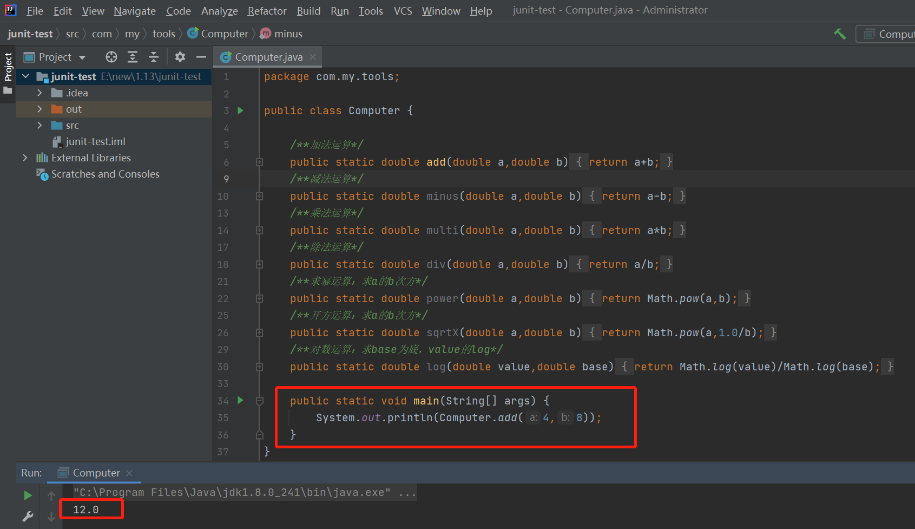Open the Edit menu
The image size is (915, 529).
63,11
